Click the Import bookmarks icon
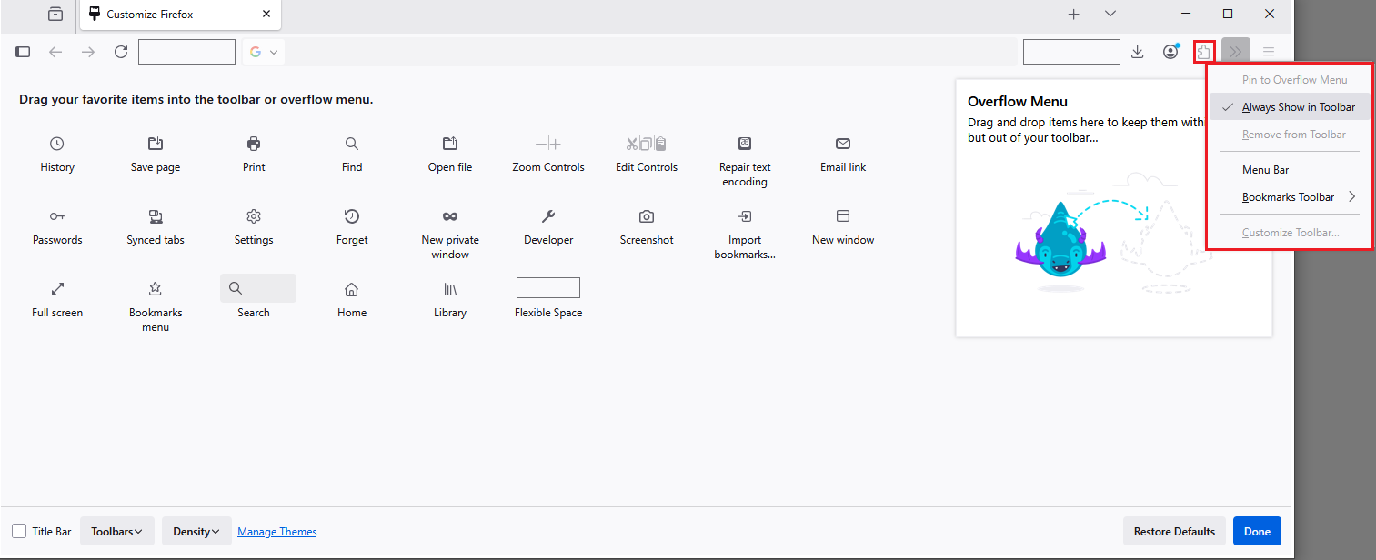 pos(745,216)
